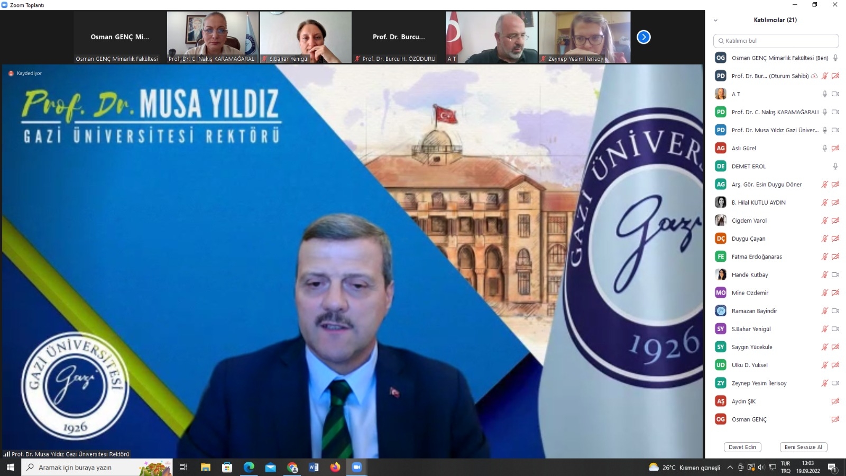Viewport: 846px width, 476px height.
Task: Select the Zeynep Yesim İlerisoy video thumbnail
Action: tap(584, 37)
